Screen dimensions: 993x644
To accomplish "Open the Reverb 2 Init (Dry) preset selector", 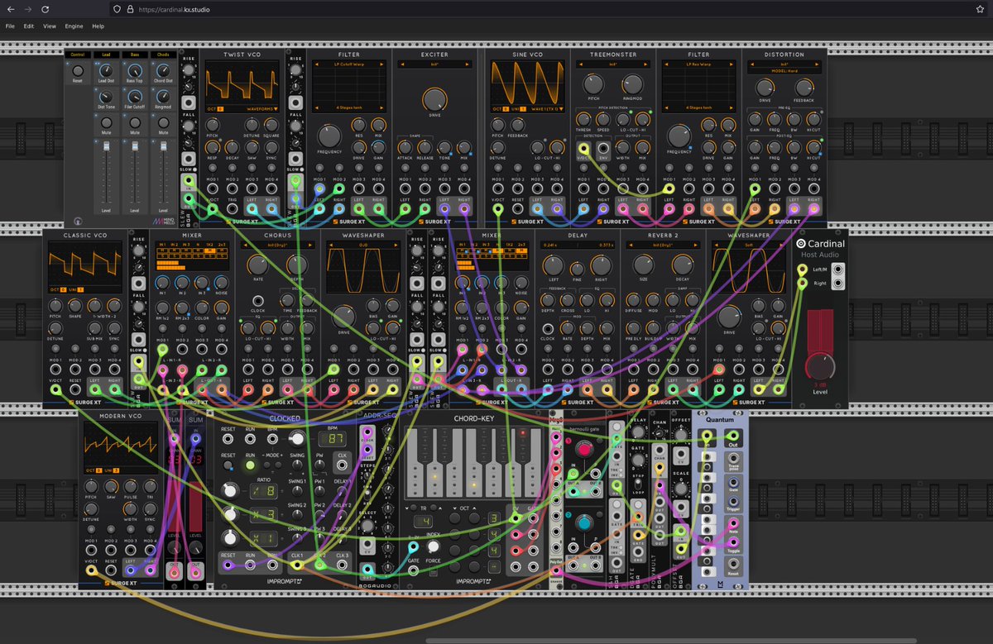I will [662, 246].
